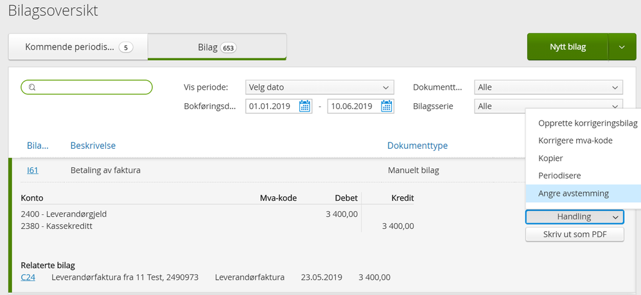Image resolution: width=641 pixels, height=295 pixels.
Task: Open the Dokumenttype filter dropdown
Action: click(x=549, y=87)
